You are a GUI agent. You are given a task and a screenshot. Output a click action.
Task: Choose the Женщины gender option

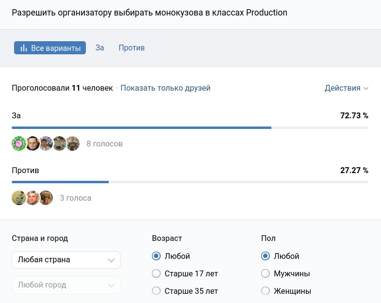click(x=265, y=291)
